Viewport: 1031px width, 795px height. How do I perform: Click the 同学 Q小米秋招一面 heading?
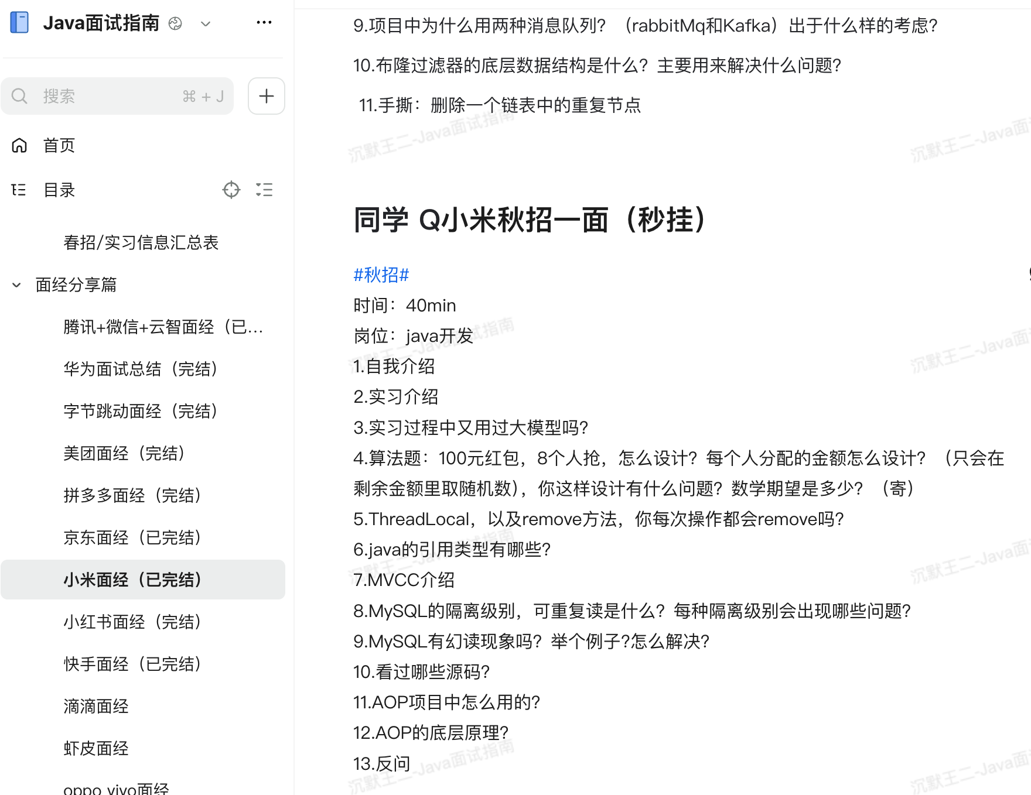[531, 220]
